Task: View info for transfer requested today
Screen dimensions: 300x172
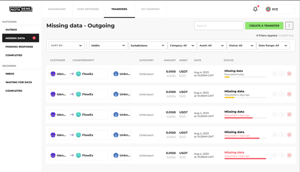Action: point(282,74)
